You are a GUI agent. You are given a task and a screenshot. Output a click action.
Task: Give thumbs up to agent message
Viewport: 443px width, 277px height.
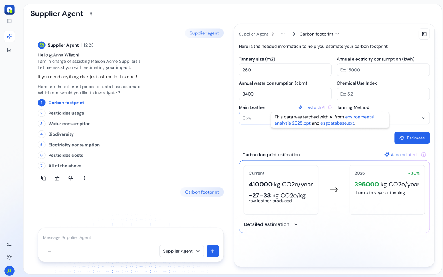[57, 178]
